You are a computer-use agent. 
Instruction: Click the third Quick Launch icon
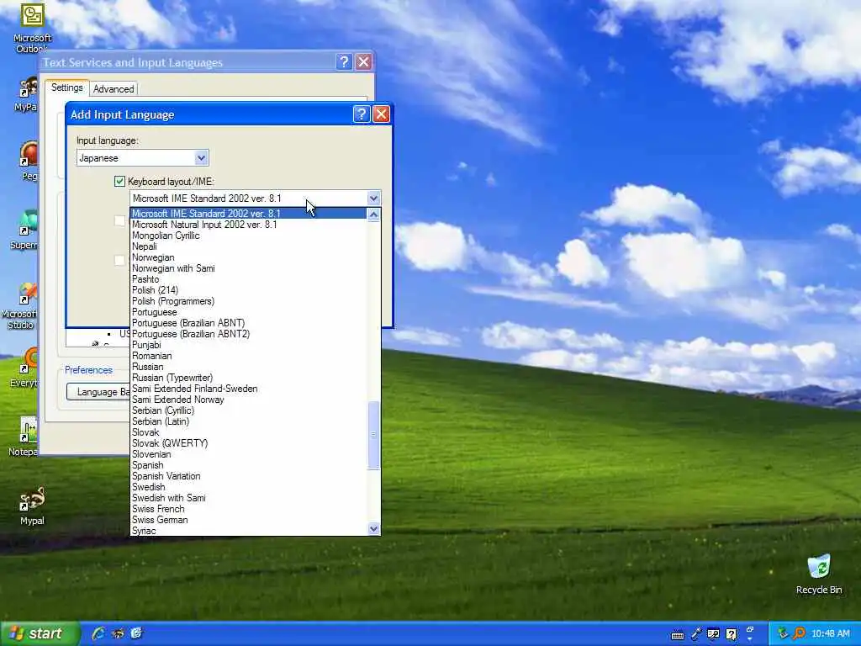[x=136, y=633]
